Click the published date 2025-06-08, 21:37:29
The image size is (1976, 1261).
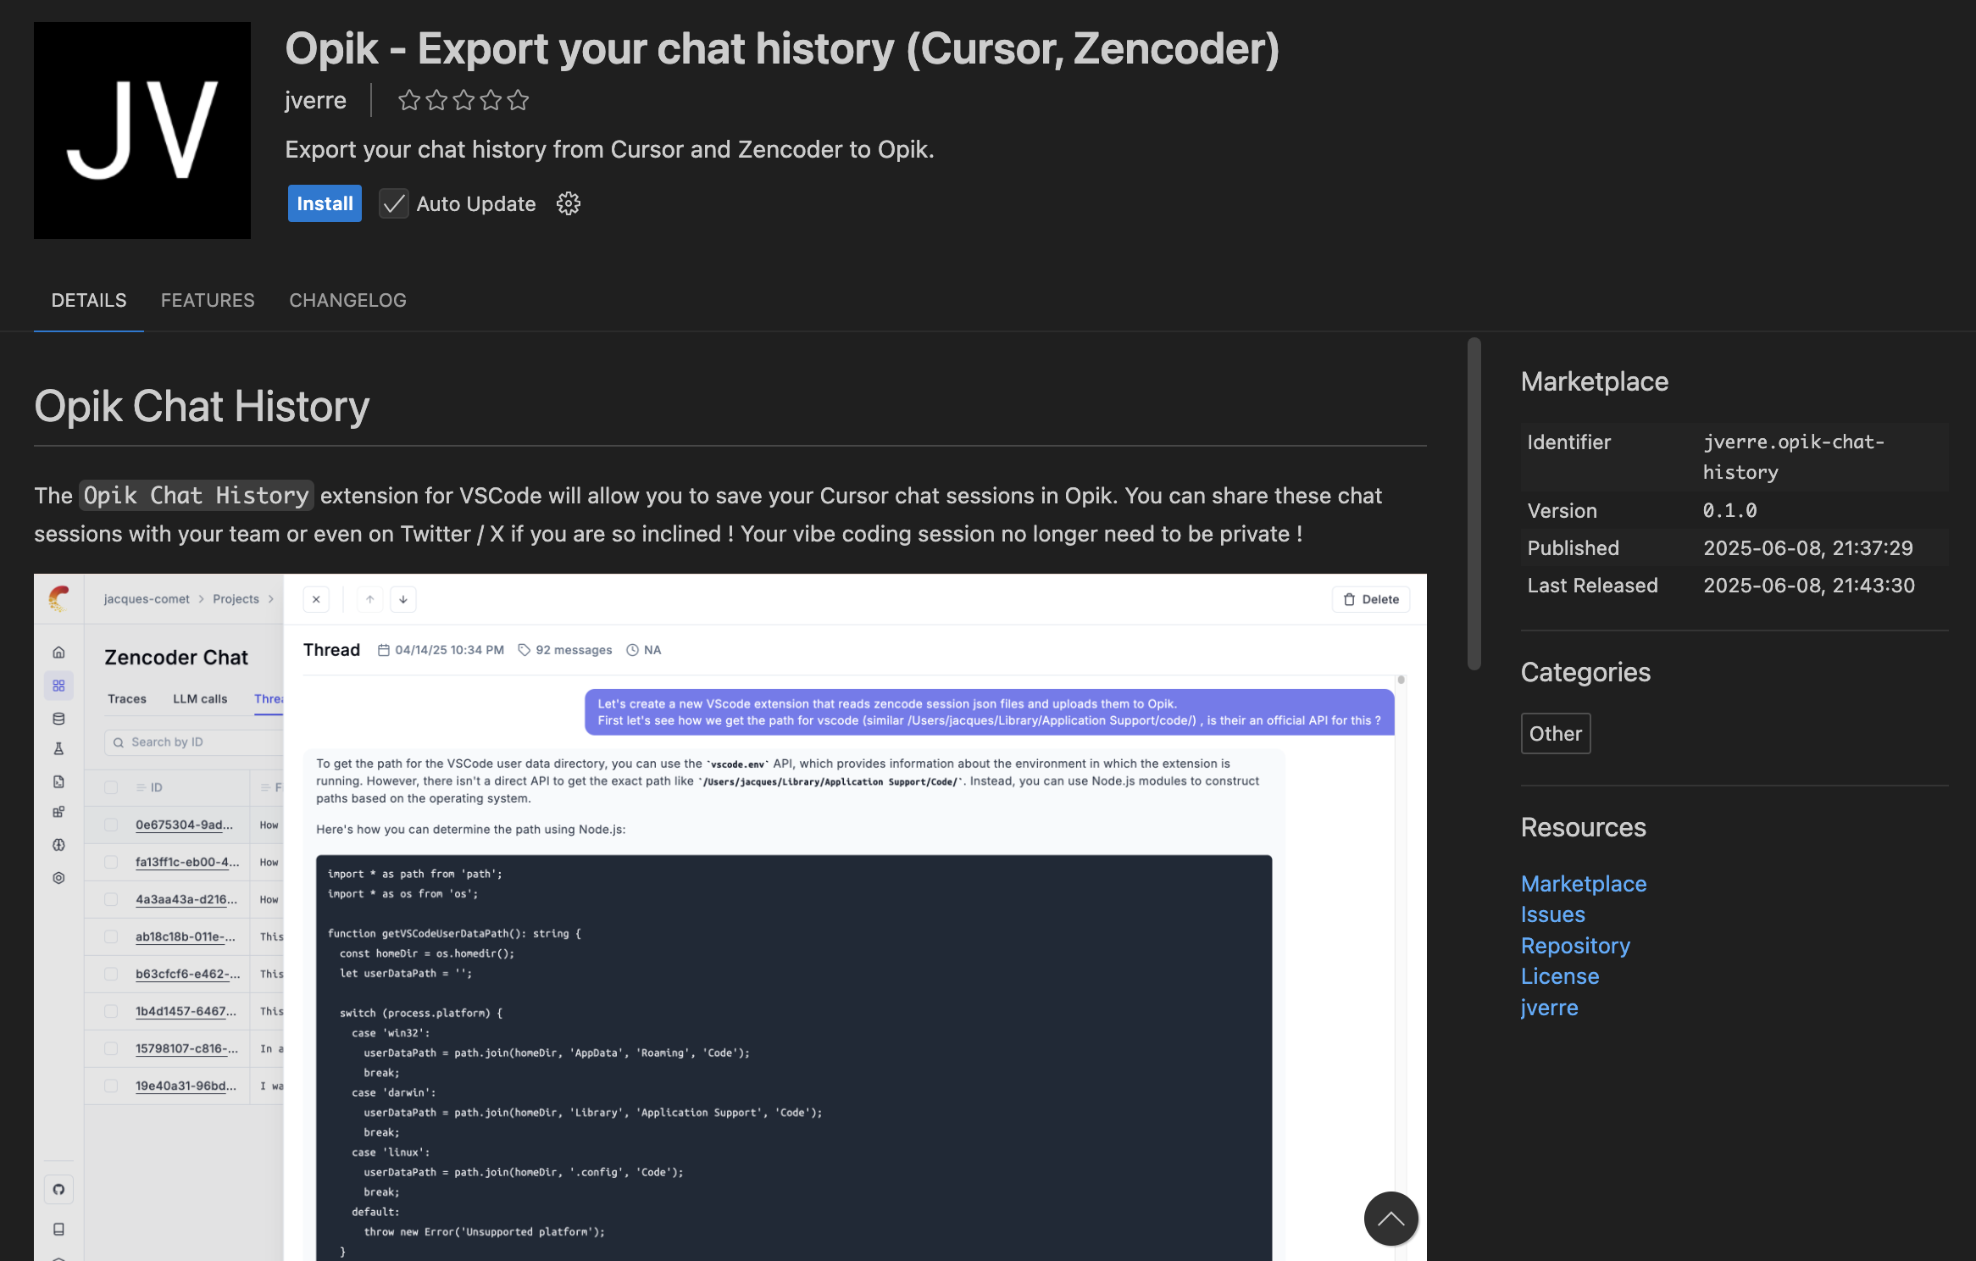point(1808,547)
